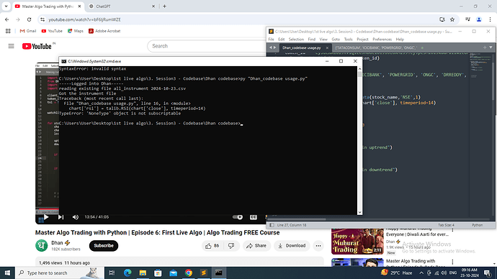Change Tab Size: 4 in status bar

point(446,225)
